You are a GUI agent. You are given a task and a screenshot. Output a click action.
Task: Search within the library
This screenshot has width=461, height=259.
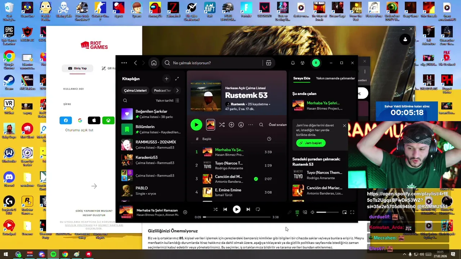[x=125, y=101]
